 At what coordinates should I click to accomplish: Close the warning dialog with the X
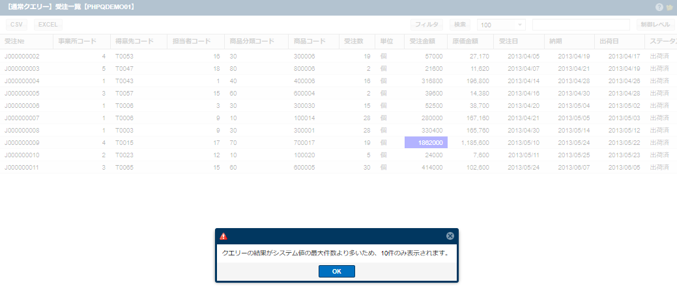450,236
